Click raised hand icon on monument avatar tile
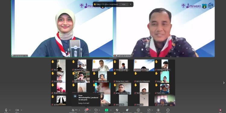Image resolution: width=226 pixels, height=113 pixels. point(53,96)
